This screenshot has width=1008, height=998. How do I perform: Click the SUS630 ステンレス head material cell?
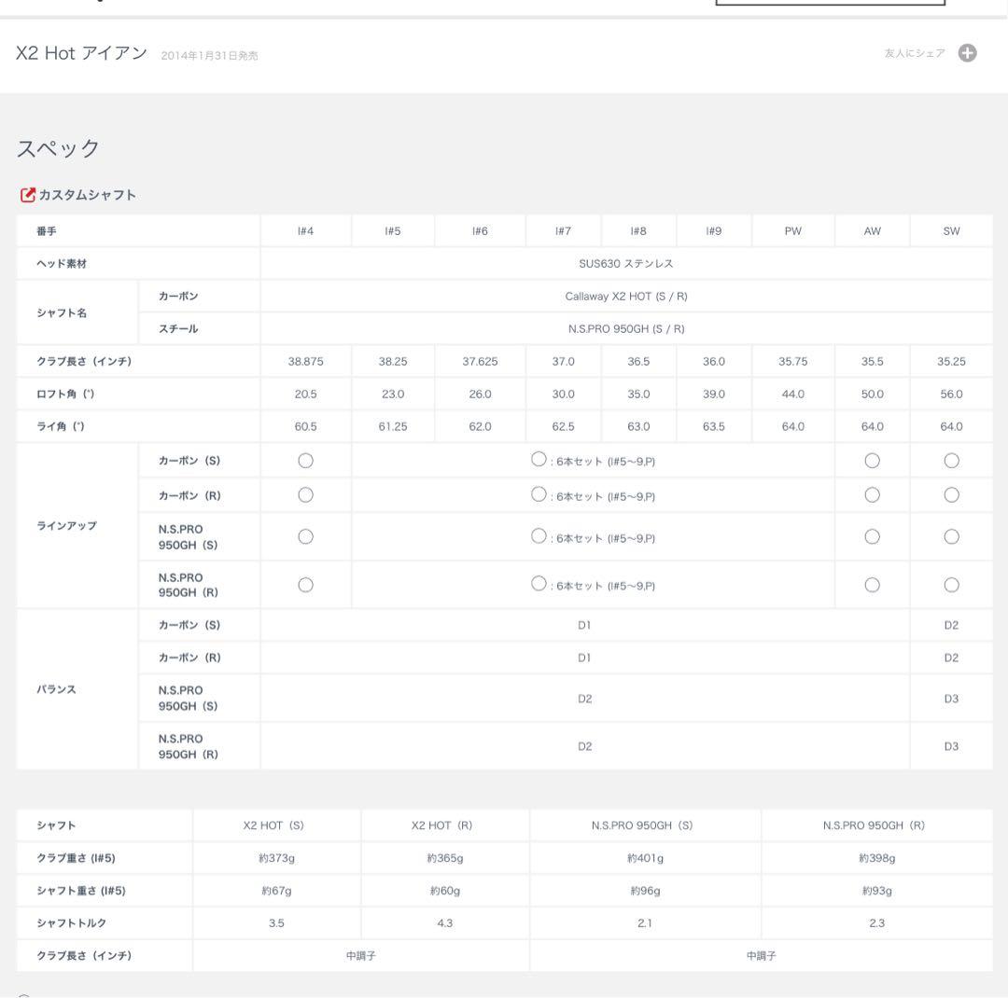pyautogui.click(x=625, y=264)
